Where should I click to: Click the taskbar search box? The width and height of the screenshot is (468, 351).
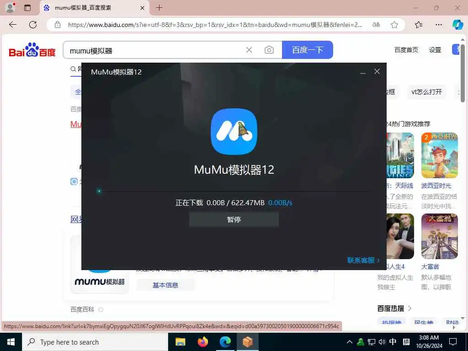(x=95, y=342)
